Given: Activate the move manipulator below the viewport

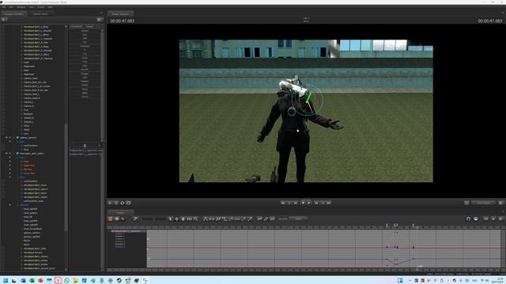Looking at the screenshot, I should click(x=116, y=203).
